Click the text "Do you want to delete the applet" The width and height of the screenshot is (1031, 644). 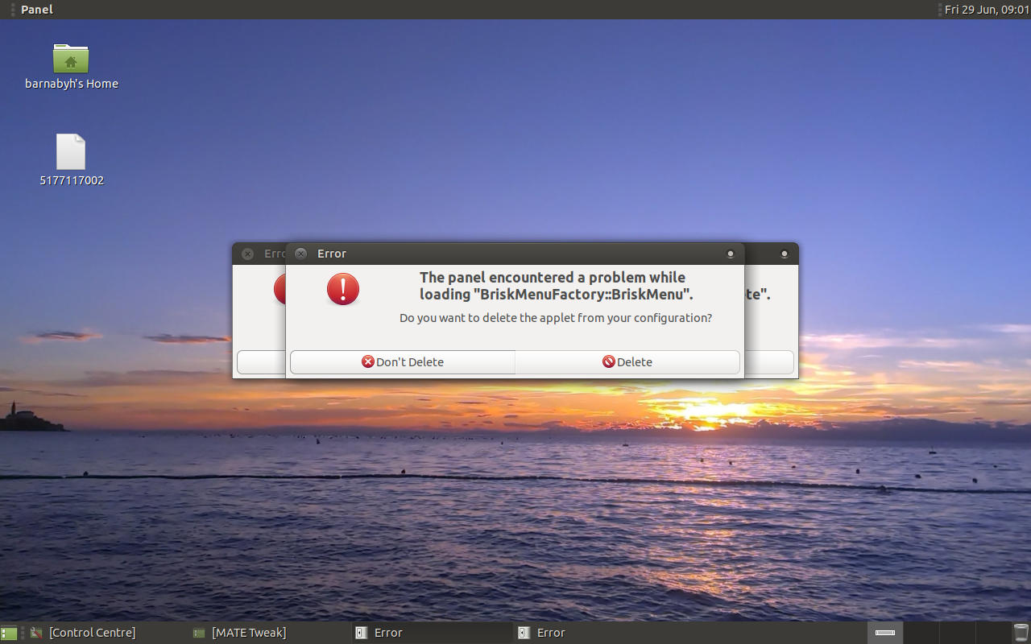pyautogui.click(x=487, y=318)
